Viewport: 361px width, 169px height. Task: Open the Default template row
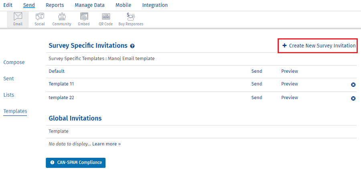(57, 71)
